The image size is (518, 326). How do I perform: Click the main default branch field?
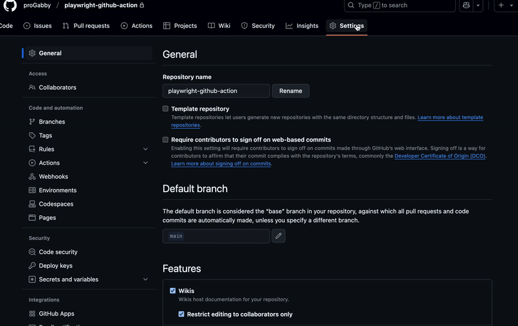[216, 236]
